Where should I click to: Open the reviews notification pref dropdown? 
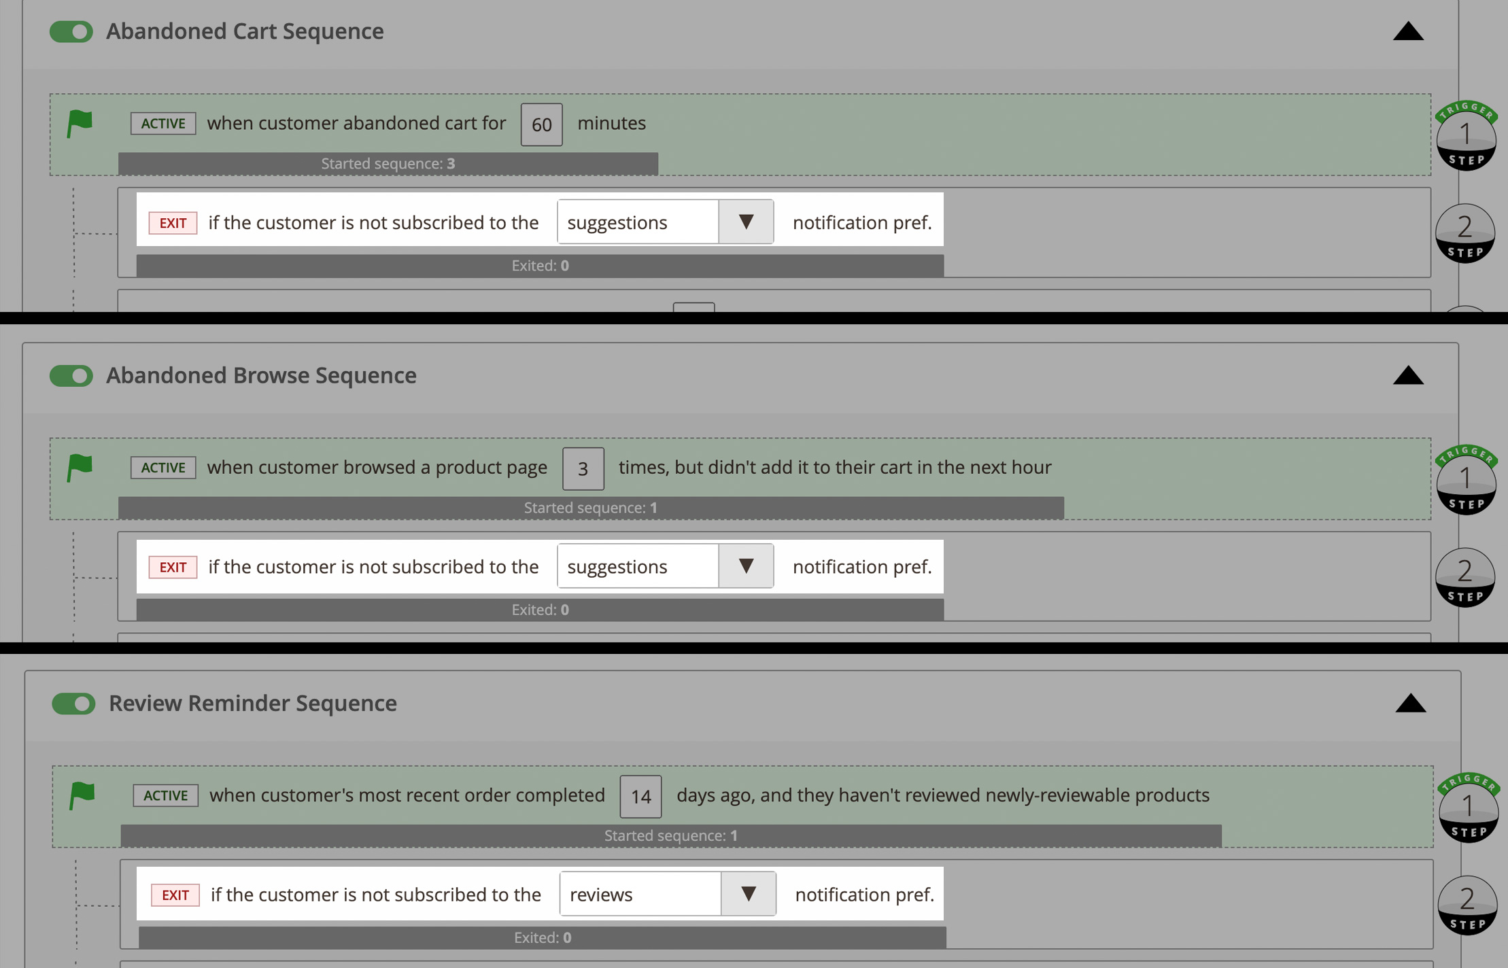tap(749, 894)
